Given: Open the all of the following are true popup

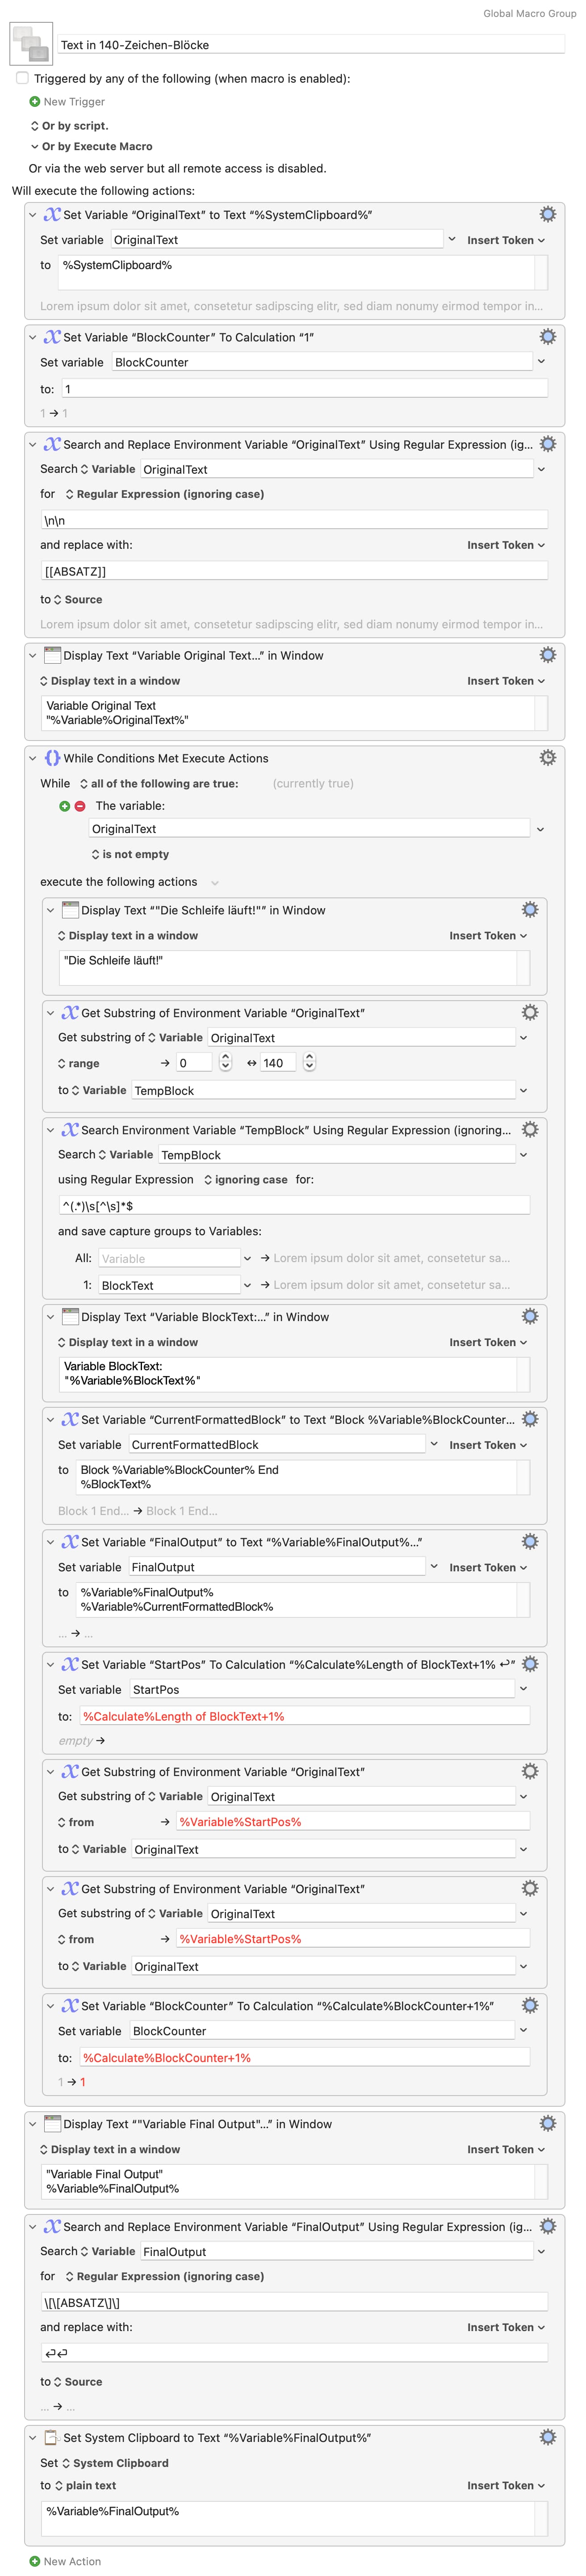Looking at the screenshot, I should coord(159,784).
